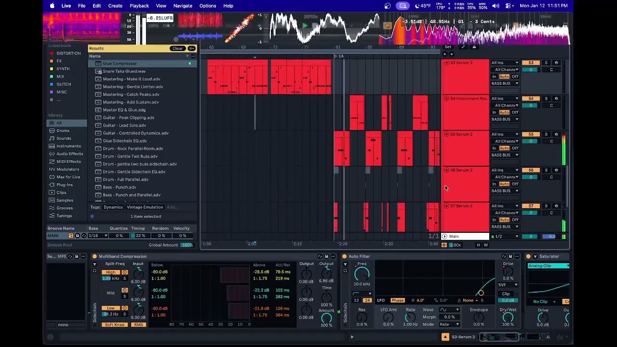
Task: Open the Samples library category
Action: (x=65, y=200)
